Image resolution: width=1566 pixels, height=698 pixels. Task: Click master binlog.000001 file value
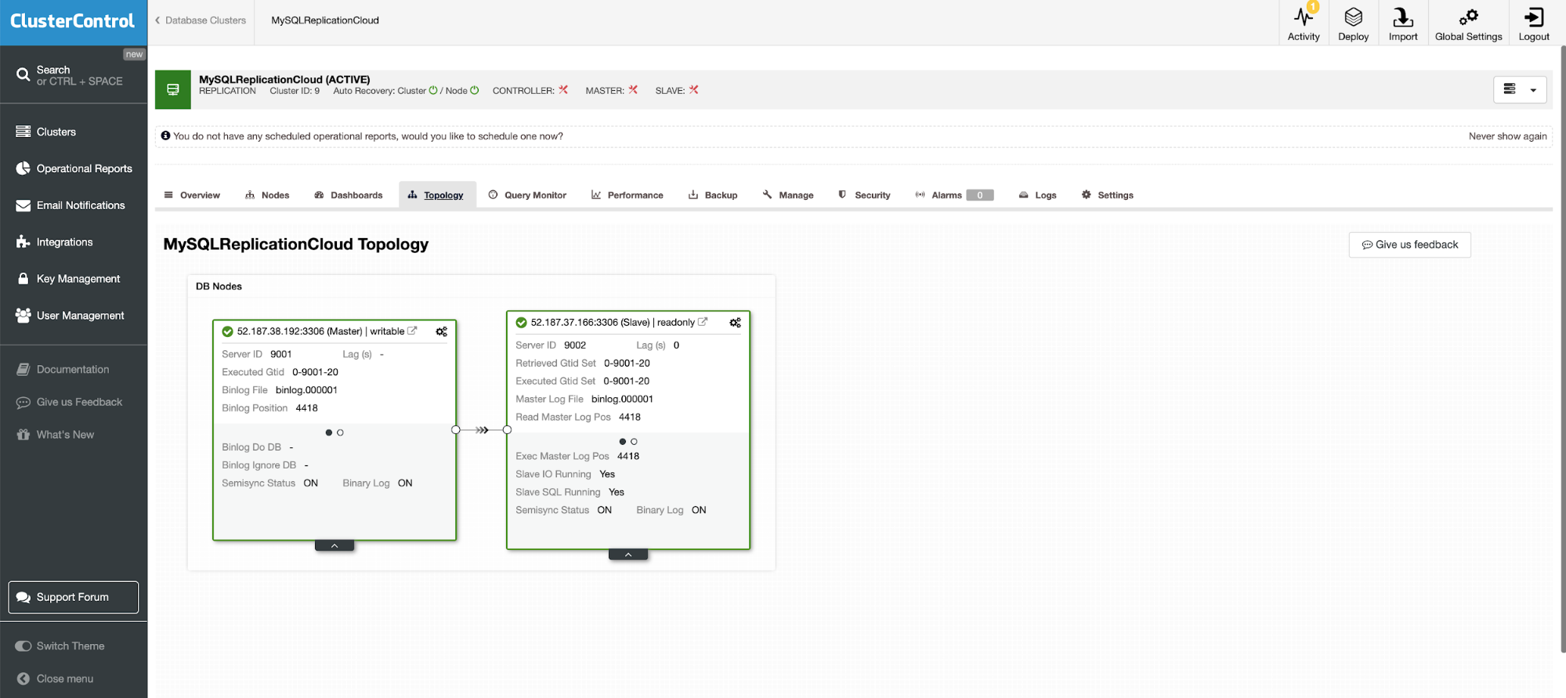306,390
